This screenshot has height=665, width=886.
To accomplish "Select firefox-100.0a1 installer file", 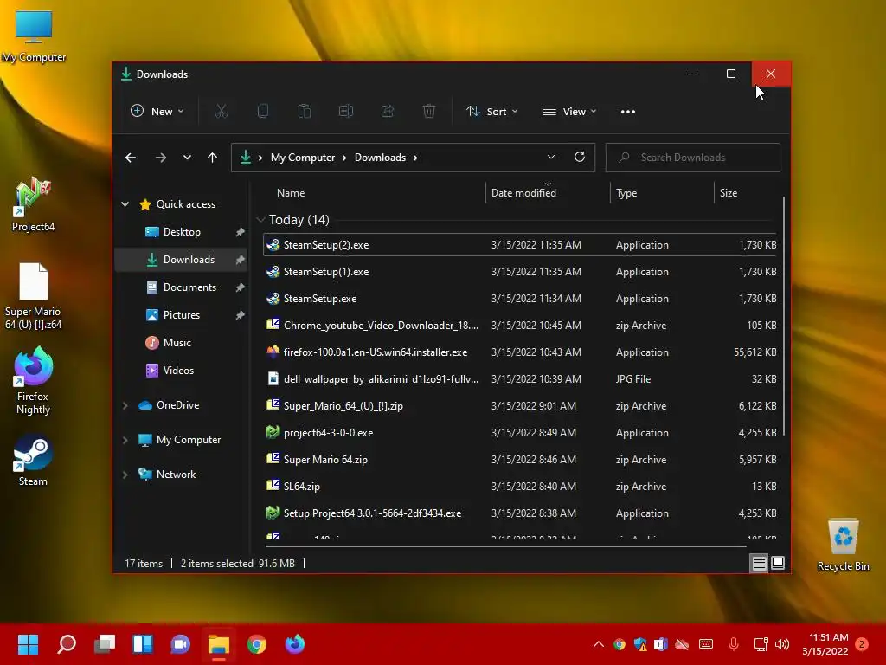I will (x=520, y=352).
